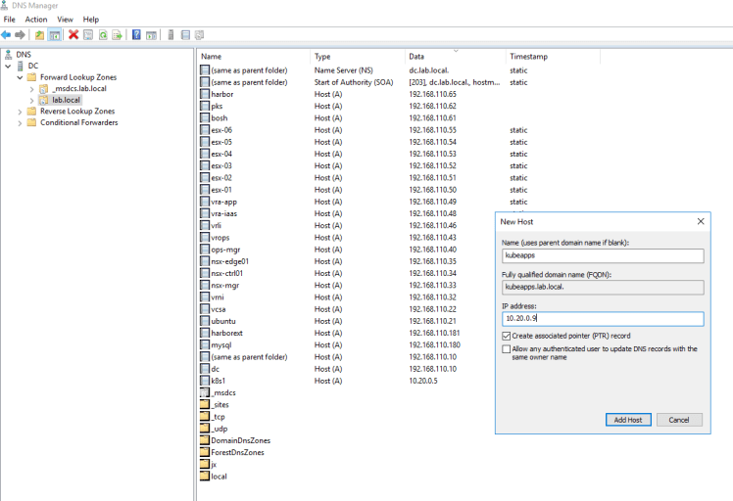
Task: Click the Add Host button
Action: click(627, 420)
